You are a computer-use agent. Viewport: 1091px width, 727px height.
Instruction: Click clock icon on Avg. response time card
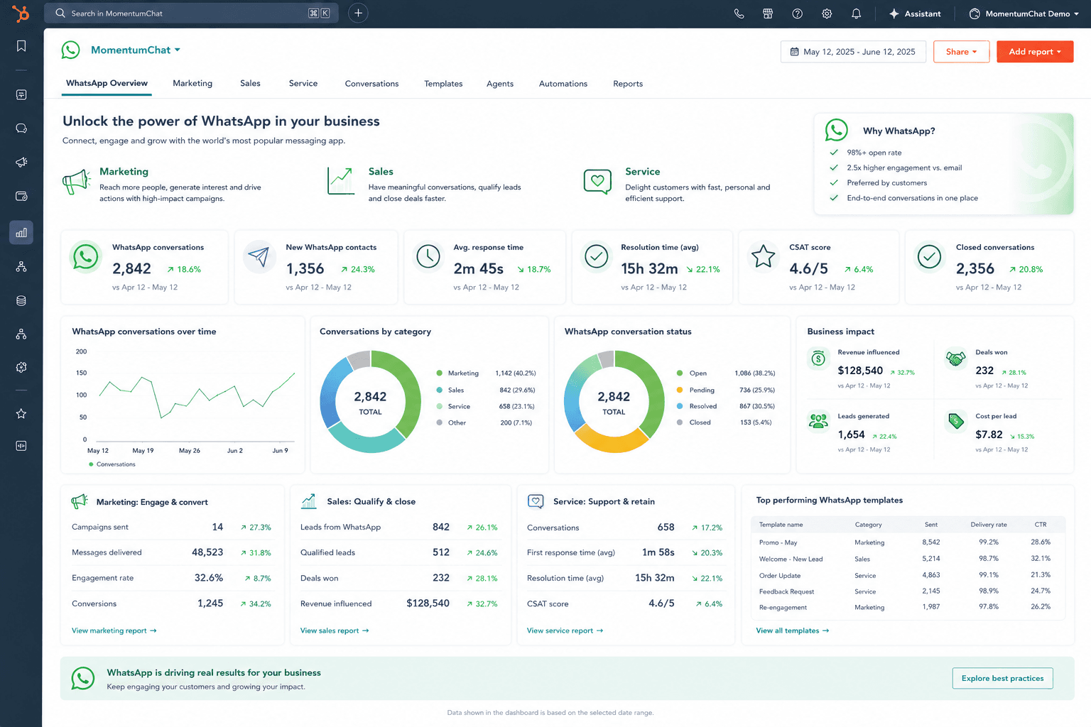[428, 257]
